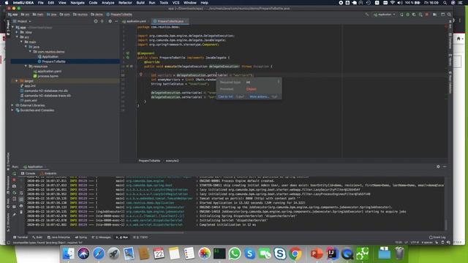
Task: Hide the Project panel with minus icon
Action: tap(116, 21)
